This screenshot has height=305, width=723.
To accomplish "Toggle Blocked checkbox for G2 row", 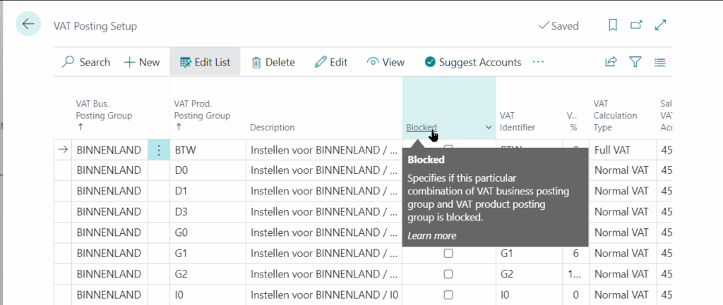I will coord(448,273).
